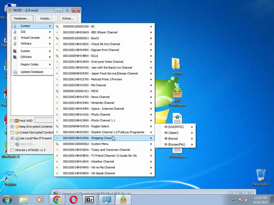Click the Use Local Files icon

click(x=17, y=139)
